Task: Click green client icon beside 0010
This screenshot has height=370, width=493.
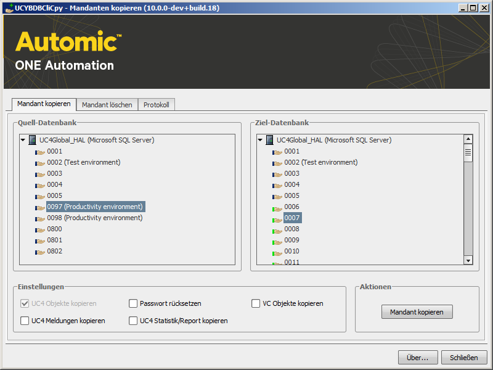Action: coord(277,252)
